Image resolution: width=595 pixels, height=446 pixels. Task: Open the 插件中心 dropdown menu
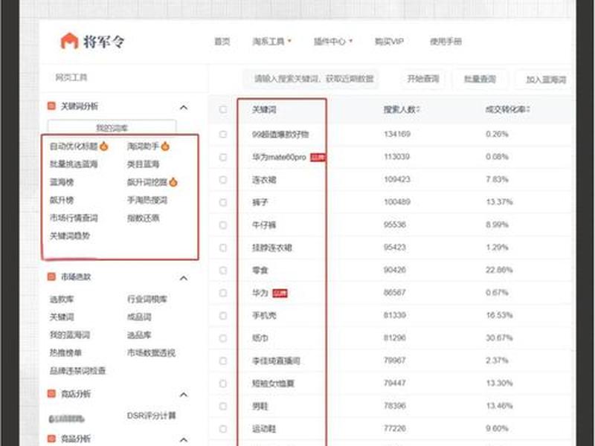pyautogui.click(x=333, y=41)
